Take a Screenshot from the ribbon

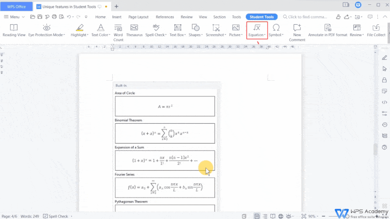[215, 30]
